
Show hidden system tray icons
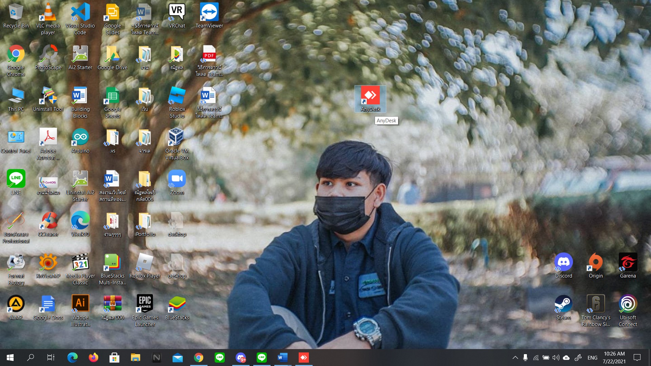coord(515,358)
